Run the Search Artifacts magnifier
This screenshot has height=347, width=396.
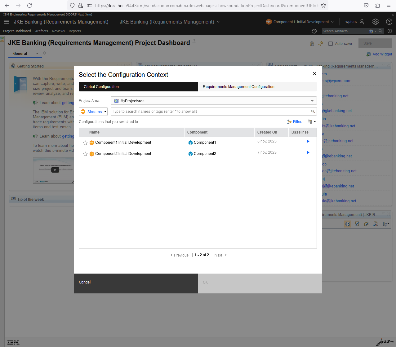click(x=380, y=31)
